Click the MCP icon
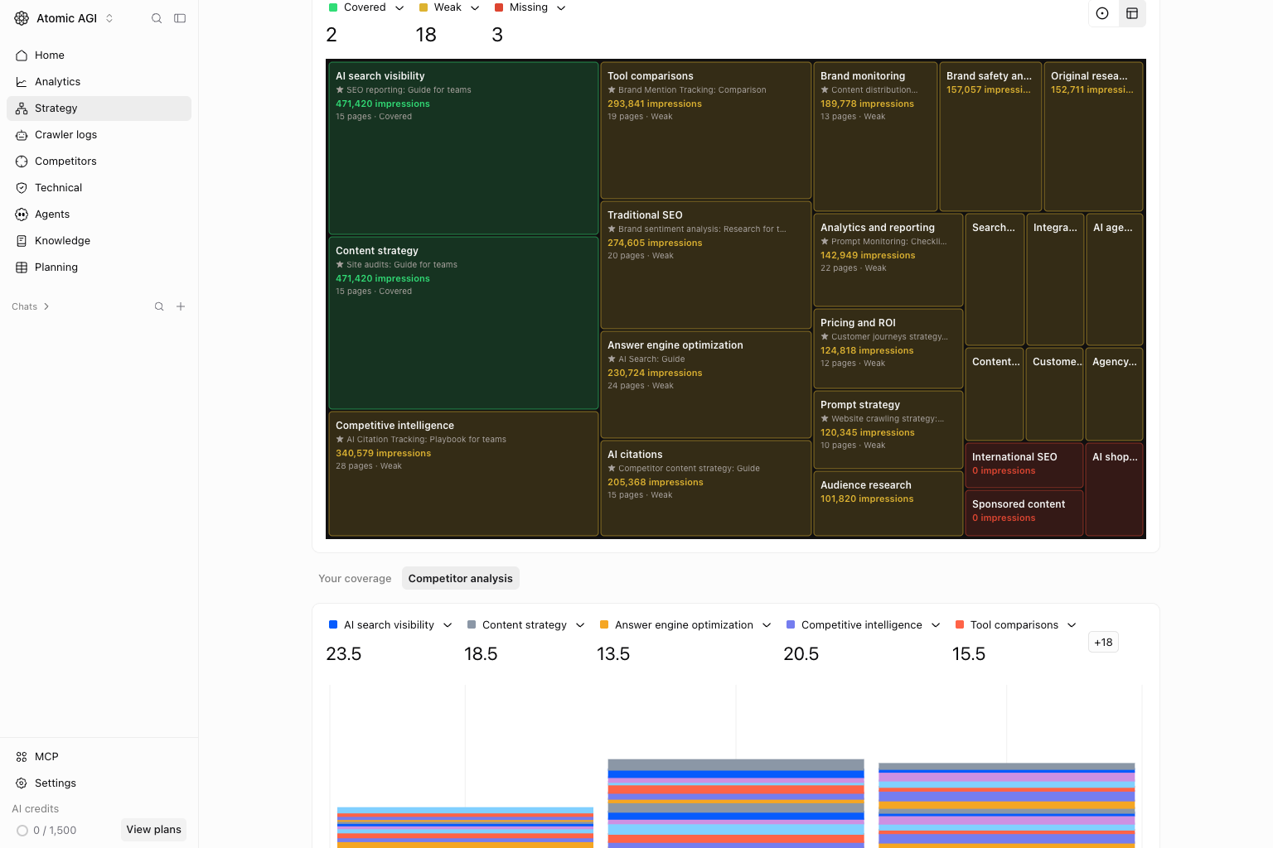1273x848 pixels. (22, 757)
